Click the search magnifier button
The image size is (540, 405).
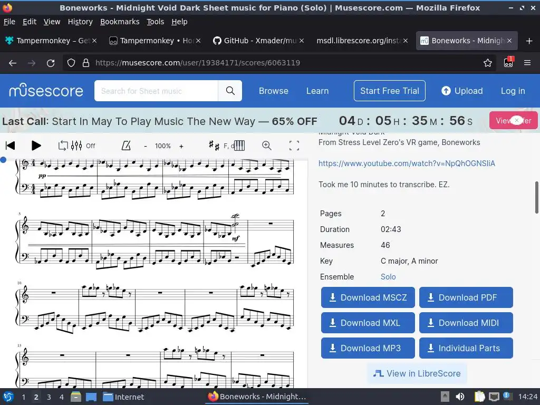[x=230, y=91]
